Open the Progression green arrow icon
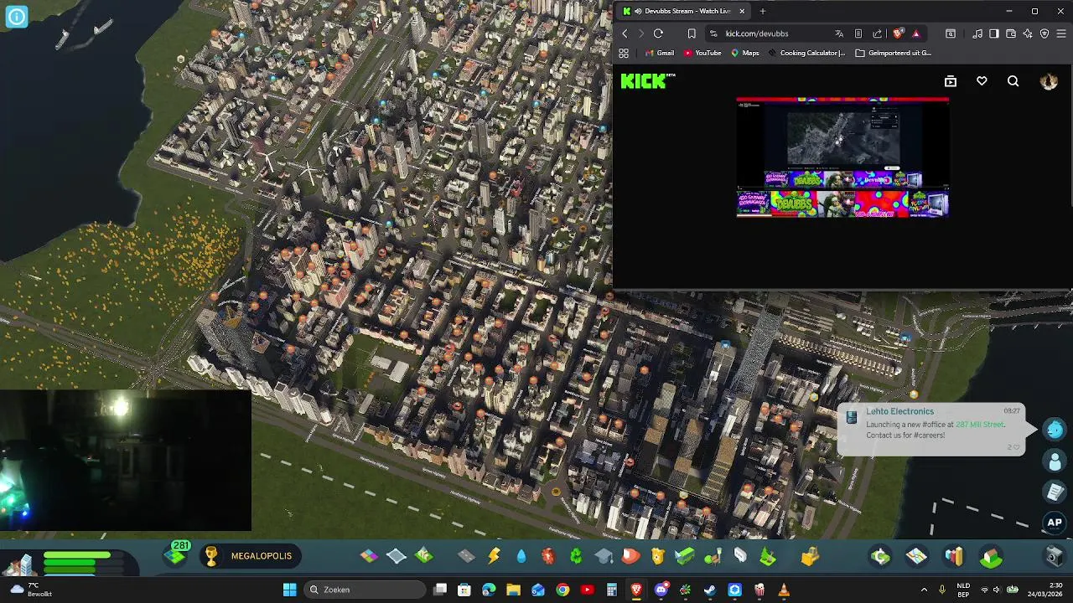The image size is (1073, 603). [x=880, y=556]
